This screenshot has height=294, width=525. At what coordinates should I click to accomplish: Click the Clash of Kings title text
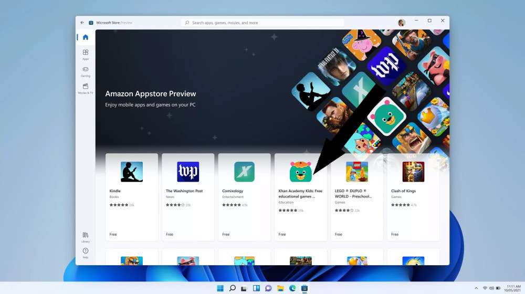(403, 191)
